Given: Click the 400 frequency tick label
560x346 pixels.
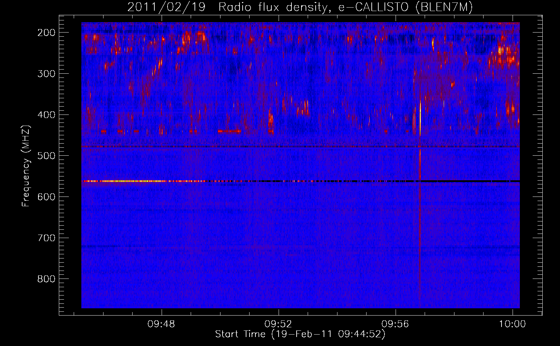Looking at the screenshot, I should coord(46,115).
